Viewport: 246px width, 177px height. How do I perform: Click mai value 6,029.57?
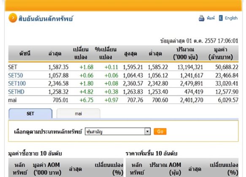[228, 100]
